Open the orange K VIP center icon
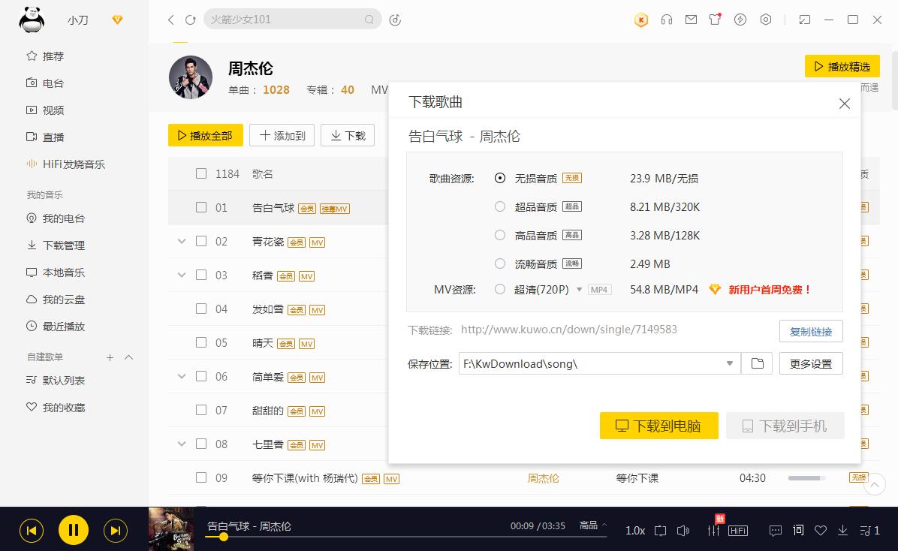898x551 pixels. 641,20
